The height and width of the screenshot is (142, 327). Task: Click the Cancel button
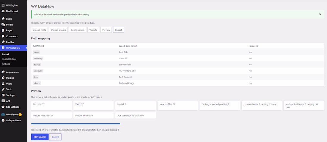coord(55,137)
